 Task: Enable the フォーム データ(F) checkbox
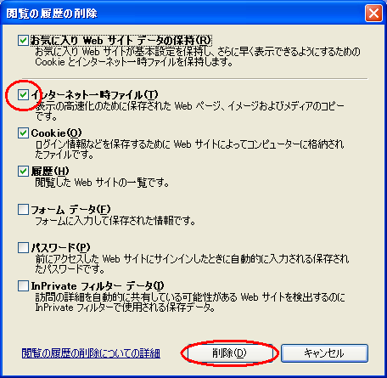(23, 210)
